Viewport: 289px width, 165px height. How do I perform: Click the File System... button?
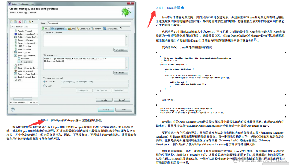(102, 90)
